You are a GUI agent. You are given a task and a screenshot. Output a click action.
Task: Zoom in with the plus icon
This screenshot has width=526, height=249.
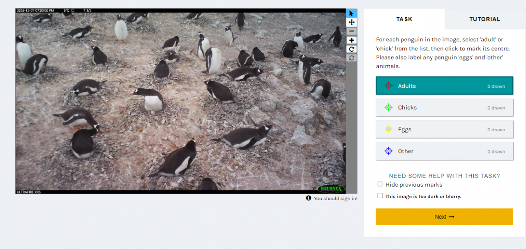[351, 40]
